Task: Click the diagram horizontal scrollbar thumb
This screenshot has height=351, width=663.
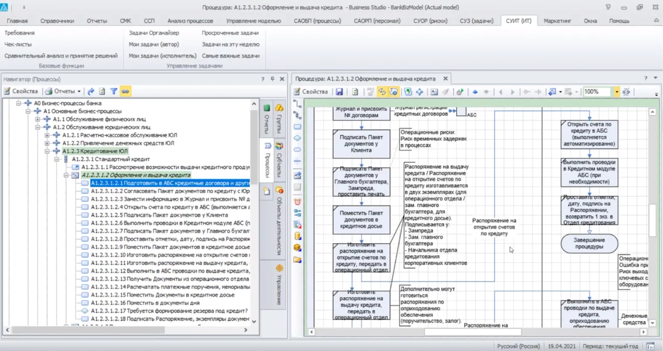Action: [473, 332]
